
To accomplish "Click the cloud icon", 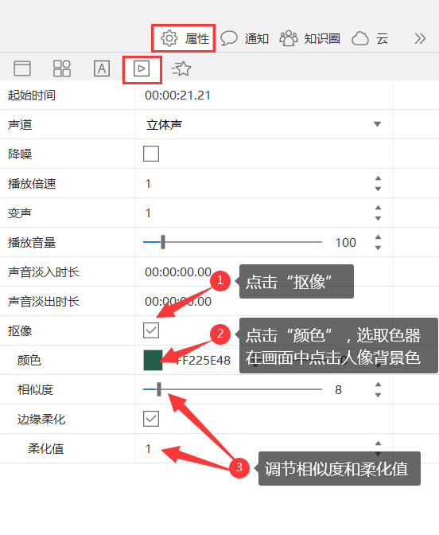I will 360,38.
